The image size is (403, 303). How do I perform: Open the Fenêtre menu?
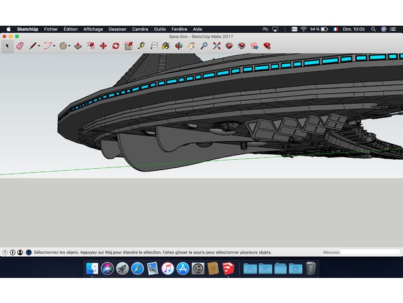pos(180,29)
